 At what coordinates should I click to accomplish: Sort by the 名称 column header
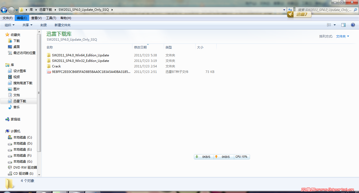[x=89, y=47]
